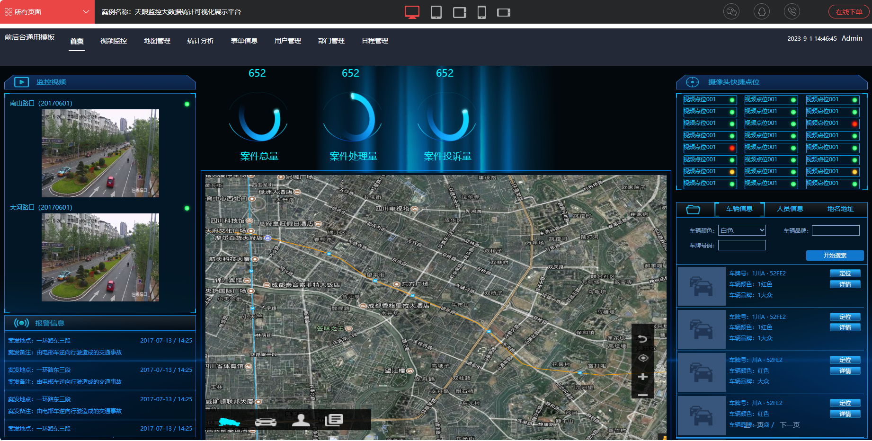Switch to the 人员信息 tab
This screenshot has height=441, width=872.
pos(790,209)
